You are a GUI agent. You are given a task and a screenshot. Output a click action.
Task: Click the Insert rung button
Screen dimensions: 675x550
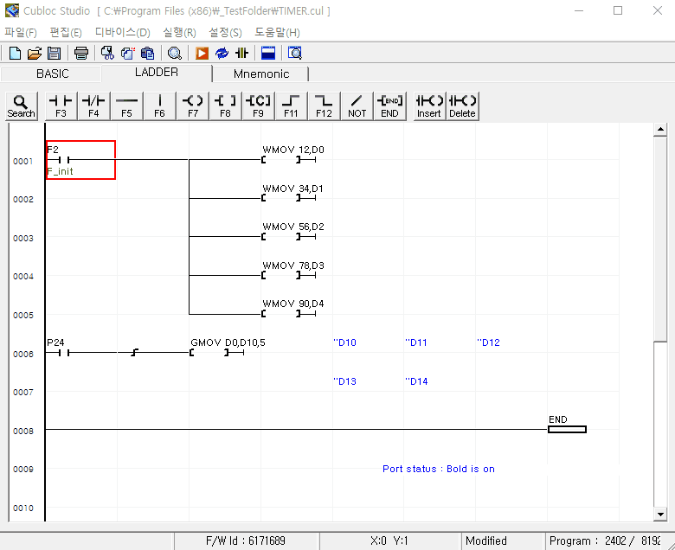pyautogui.click(x=429, y=106)
